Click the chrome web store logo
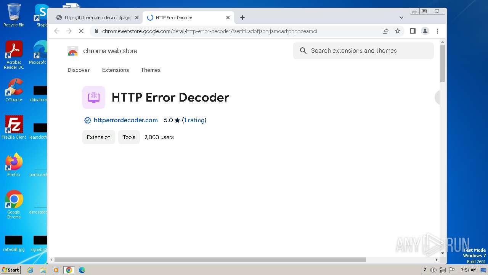 pyautogui.click(x=73, y=51)
